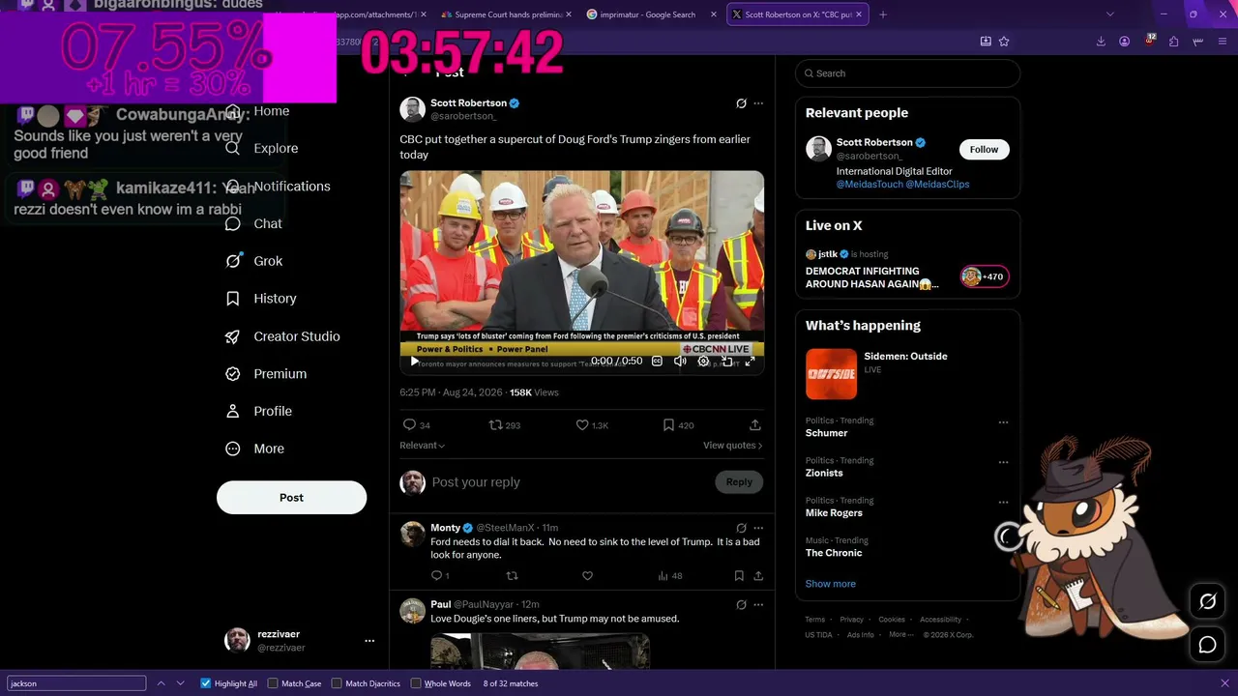Switch to imprimatur Google Search tab
Screen dimensions: 1238x696
click(x=652, y=14)
